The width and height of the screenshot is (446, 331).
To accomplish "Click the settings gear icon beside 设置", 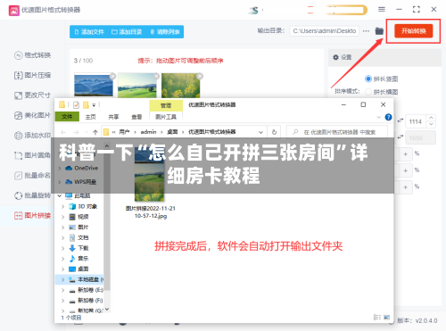I will point(335,57).
